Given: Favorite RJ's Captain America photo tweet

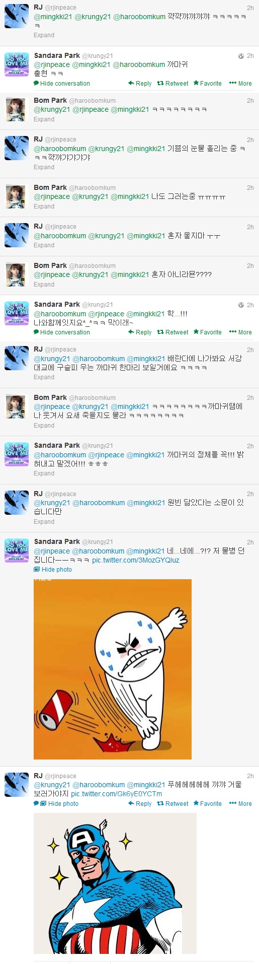Looking at the screenshot, I should [x=207, y=804].
